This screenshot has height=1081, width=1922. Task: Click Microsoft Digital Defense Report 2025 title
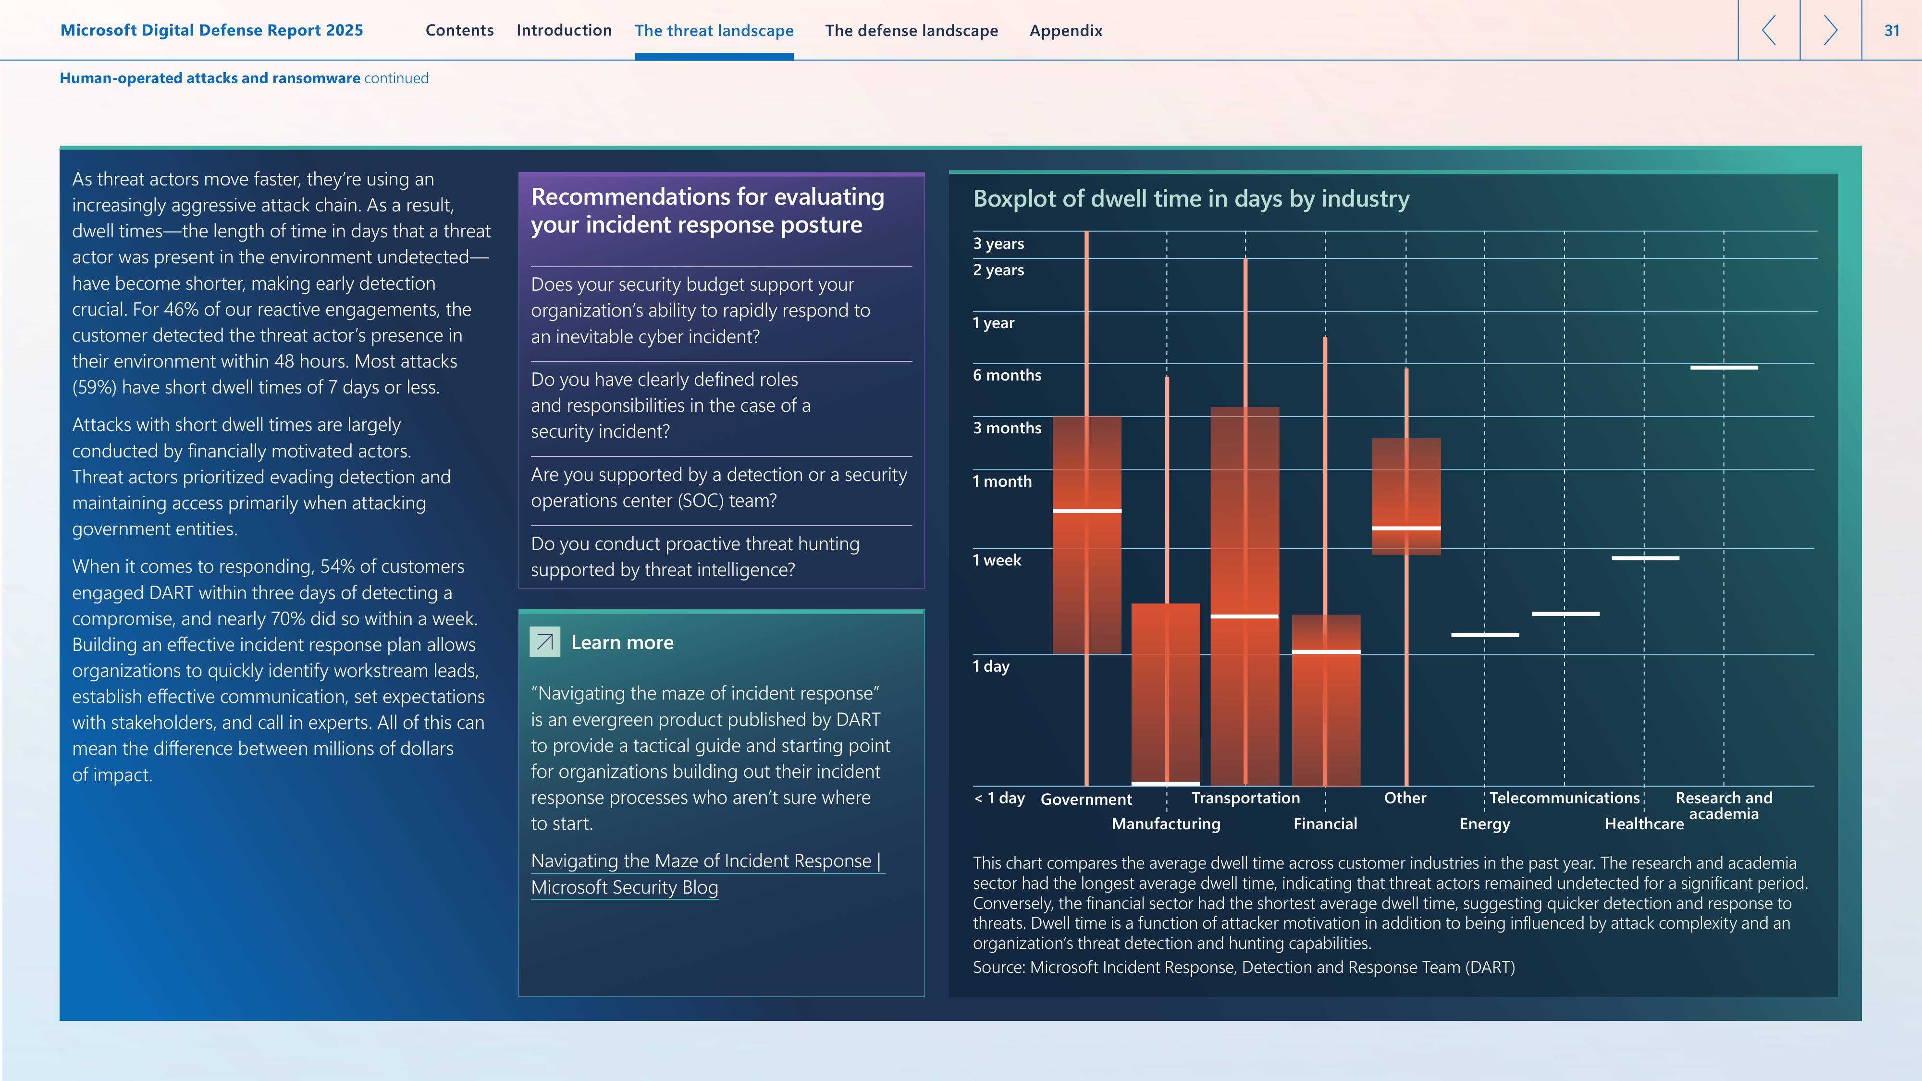click(x=212, y=31)
